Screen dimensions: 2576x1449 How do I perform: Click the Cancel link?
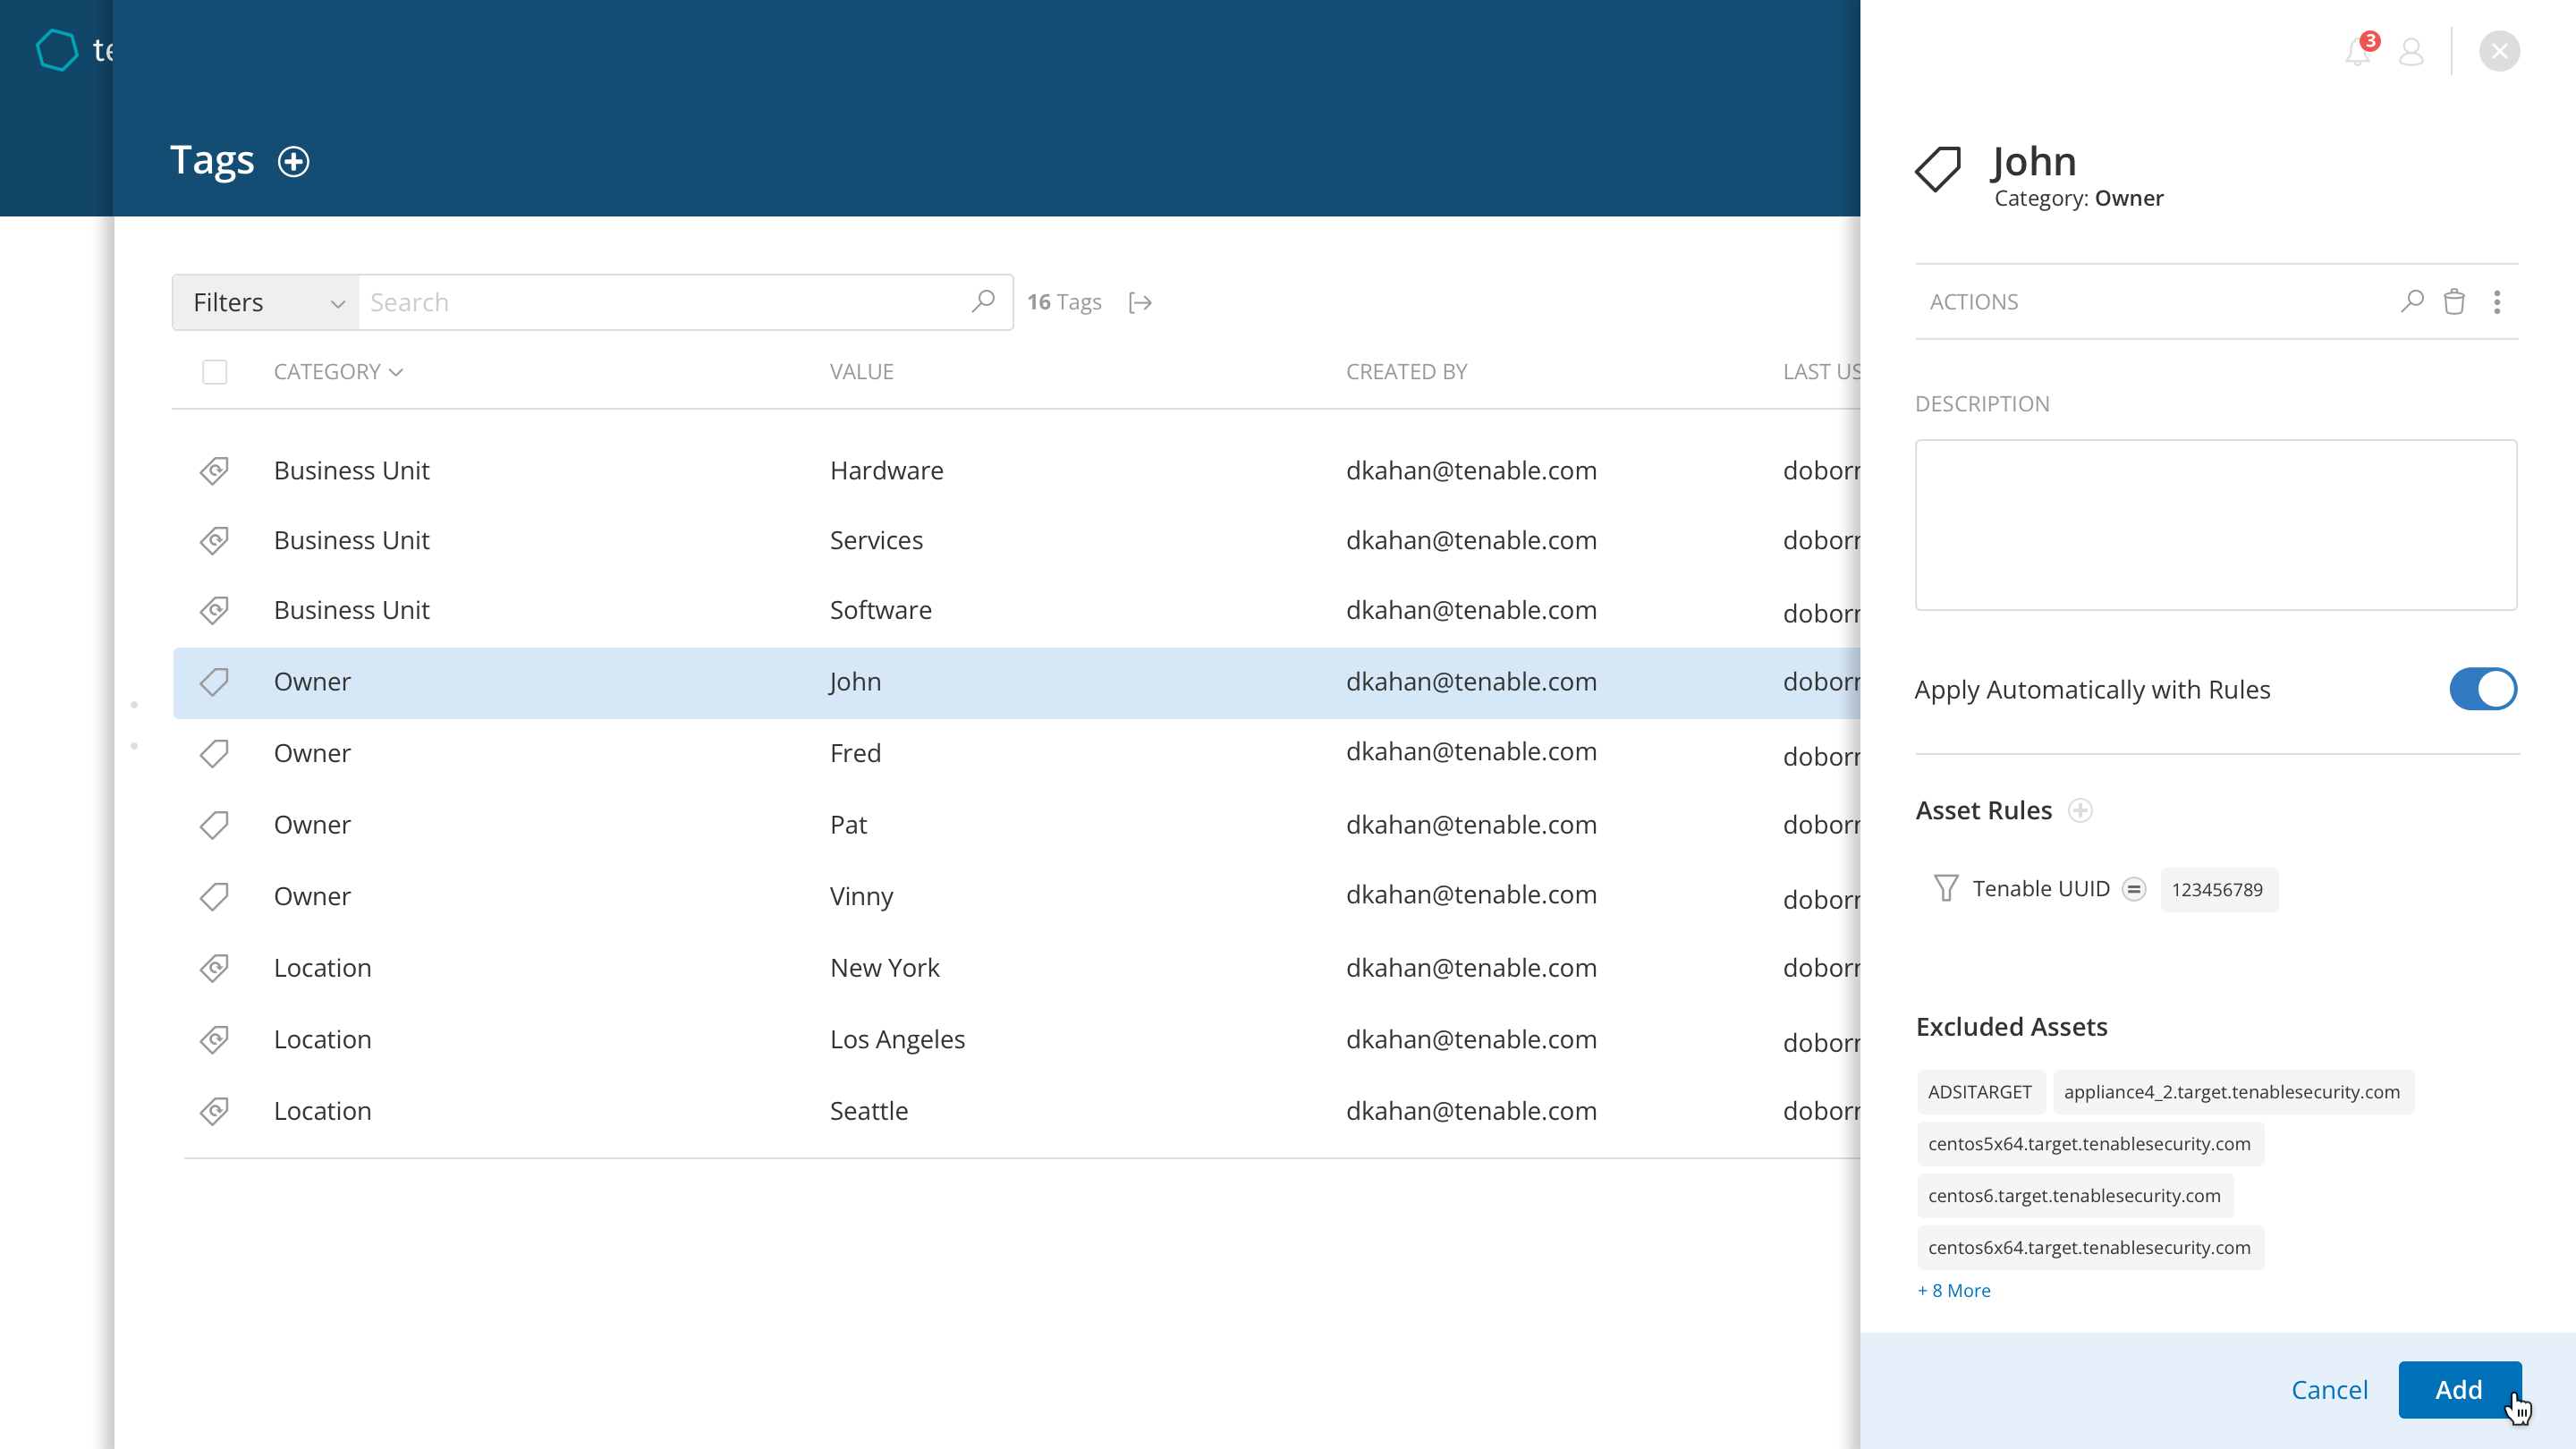2329,1389
